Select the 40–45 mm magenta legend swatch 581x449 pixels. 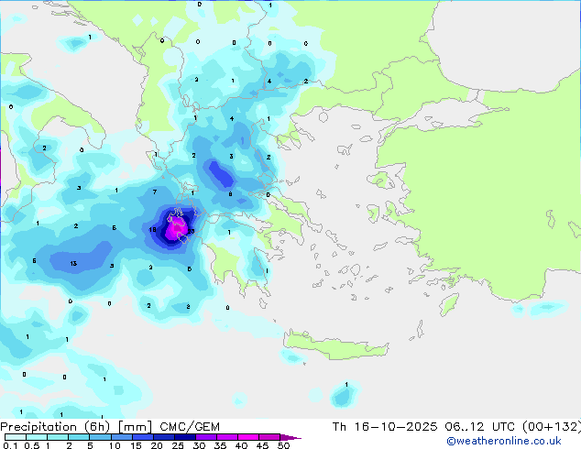pyautogui.click(x=248, y=437)
